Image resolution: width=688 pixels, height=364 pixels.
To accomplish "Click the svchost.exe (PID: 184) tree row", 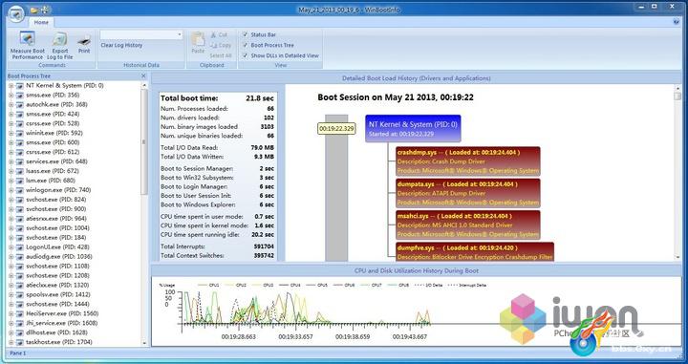I will [55, 238].
